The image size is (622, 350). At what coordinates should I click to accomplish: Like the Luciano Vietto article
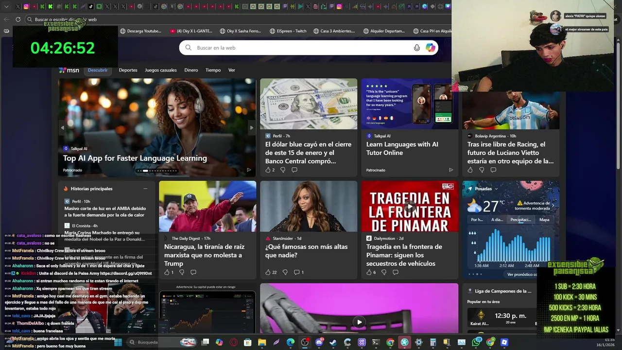pyautogui.click(x=470, y=170)
